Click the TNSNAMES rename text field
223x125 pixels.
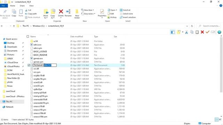coord(45,65)
